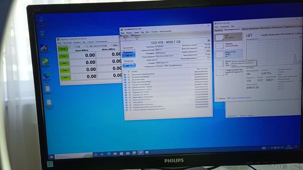The height and width of the screenshot is (170, 303).
Task: Open Файл menu in CrystalDiskInfo
Action: (123, 33)
